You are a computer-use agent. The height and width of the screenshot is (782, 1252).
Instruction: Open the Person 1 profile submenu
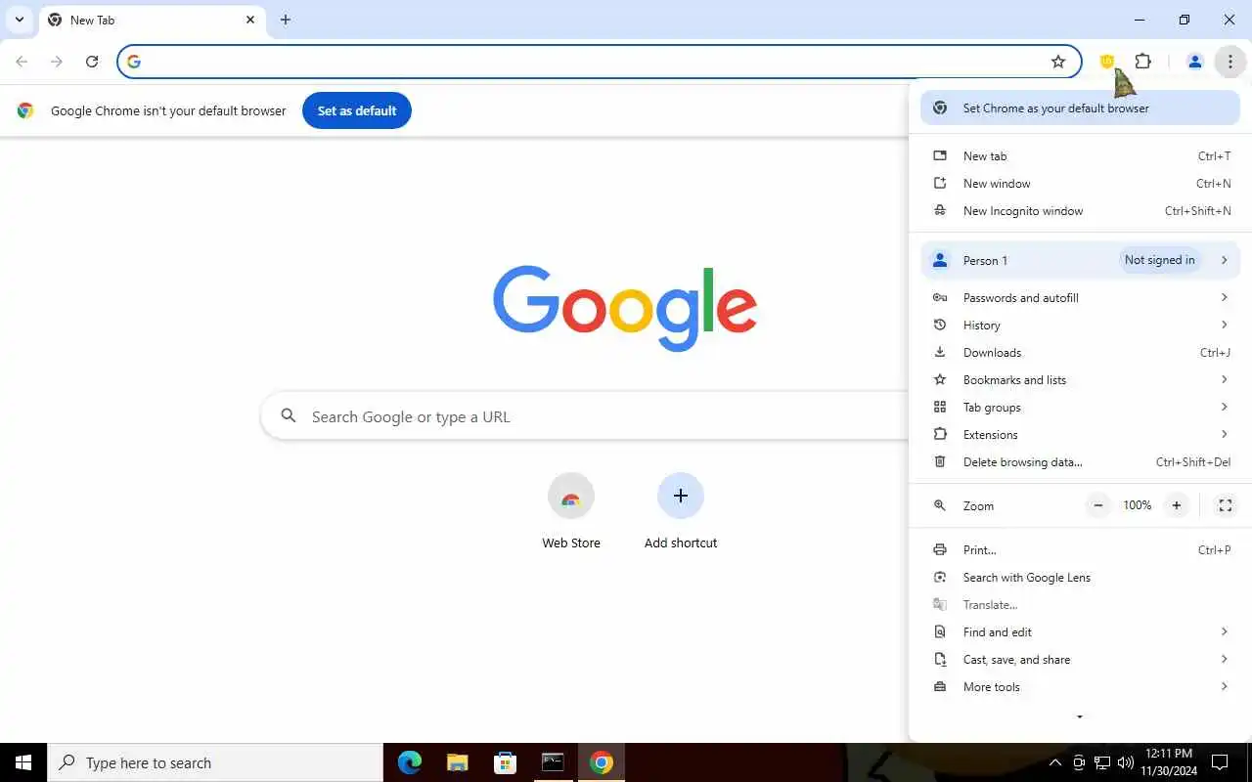tap(1080, 260)
